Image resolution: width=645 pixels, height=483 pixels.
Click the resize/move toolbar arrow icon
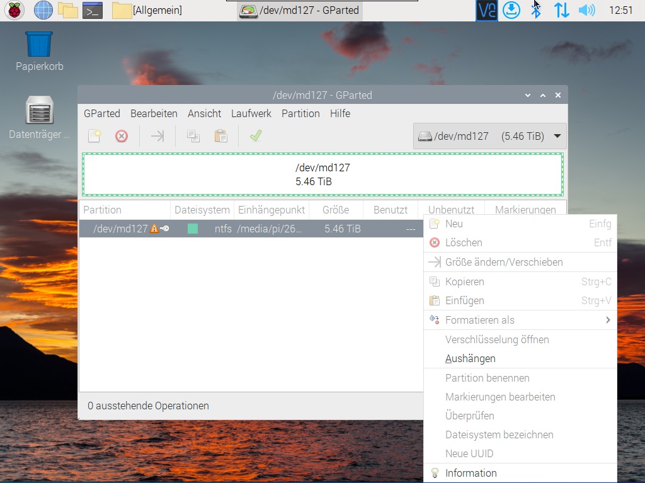(x=157, y=136)
